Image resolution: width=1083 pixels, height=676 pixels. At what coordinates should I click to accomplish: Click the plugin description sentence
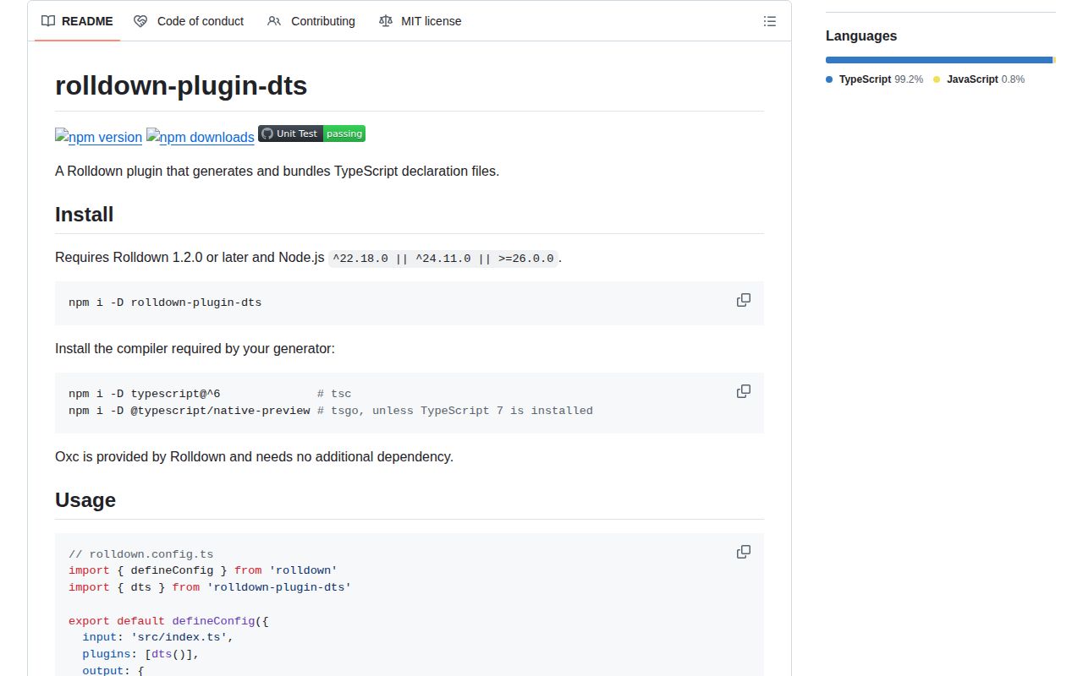point(278,171)
